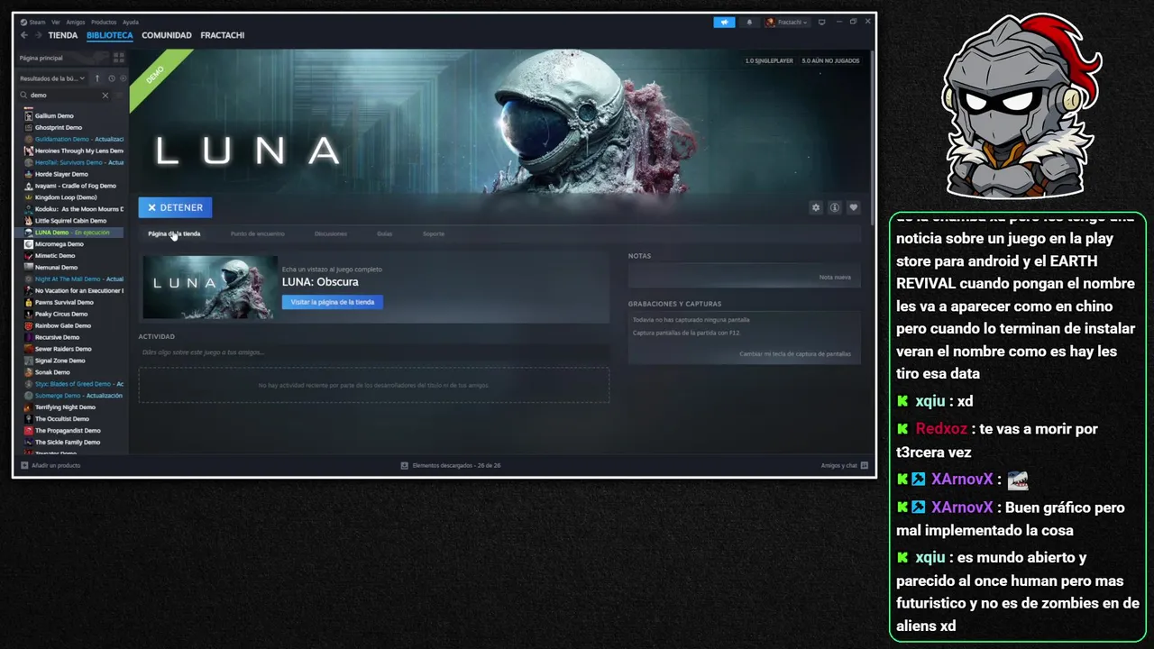Click the Micromega Demo game icon
This screenshot has width=1154, height=649.
29,244
